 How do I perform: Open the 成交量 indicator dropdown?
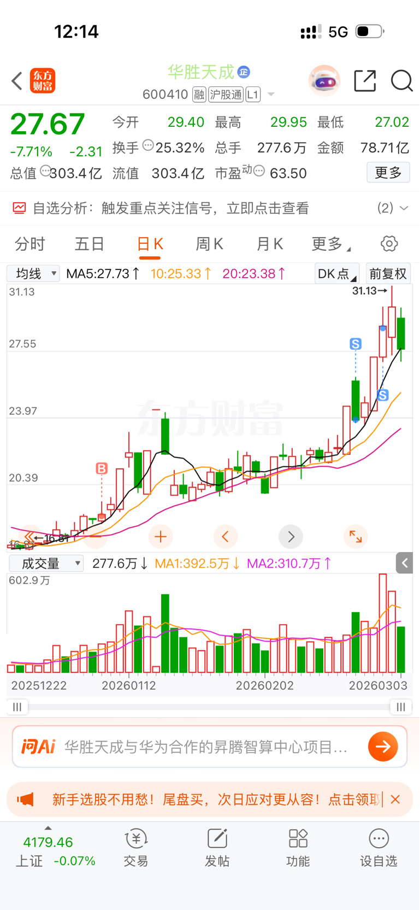click(46, 563)
